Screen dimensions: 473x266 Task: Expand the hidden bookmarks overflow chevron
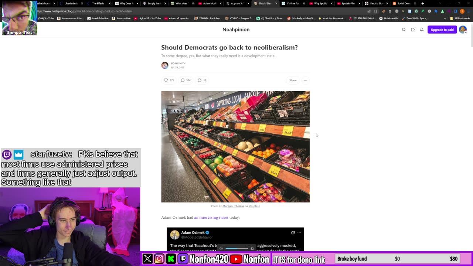445,18
